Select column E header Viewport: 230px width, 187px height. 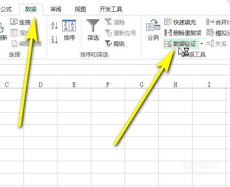click(74, 85)
